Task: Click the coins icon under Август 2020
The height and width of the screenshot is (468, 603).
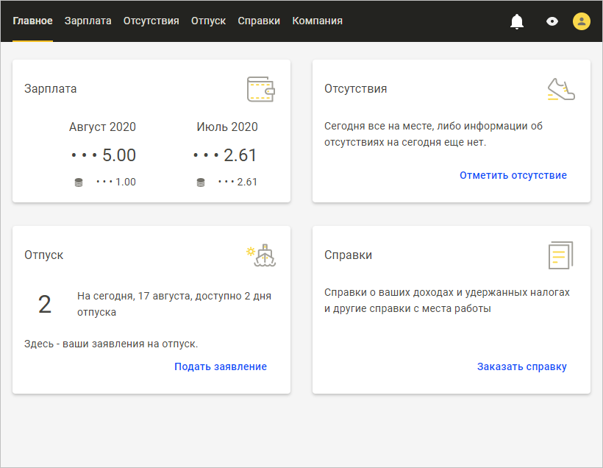Action: click(x=79, y=182)
